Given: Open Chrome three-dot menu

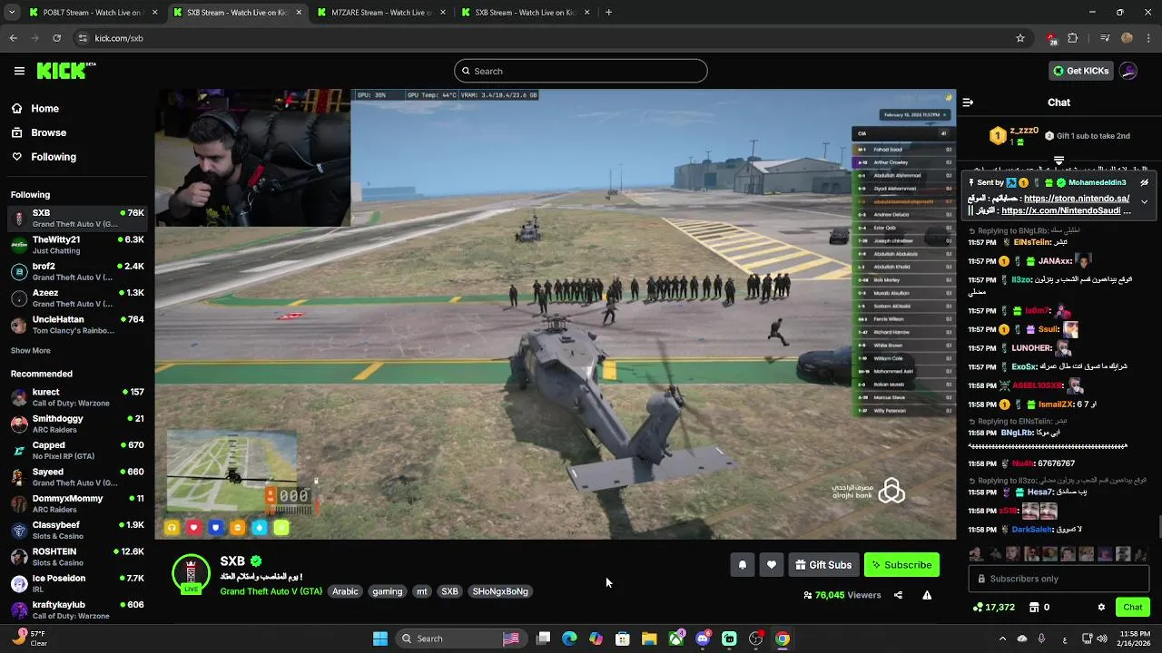Looking at the screenshot, I should (x=1148, y=38).
